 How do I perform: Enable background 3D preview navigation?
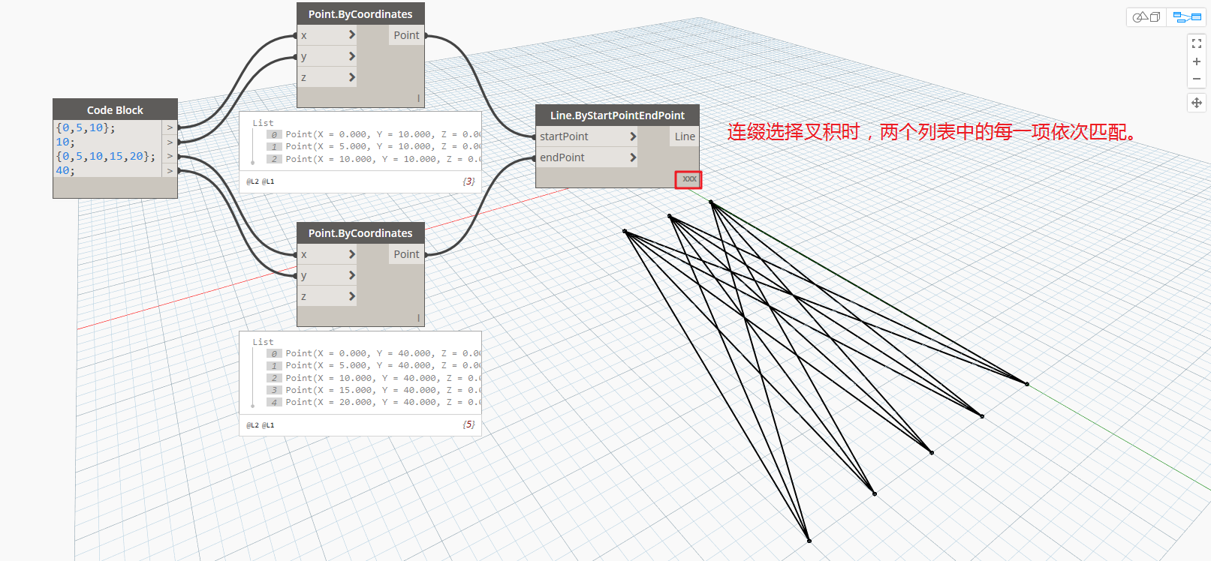(x=1146, y=16)
